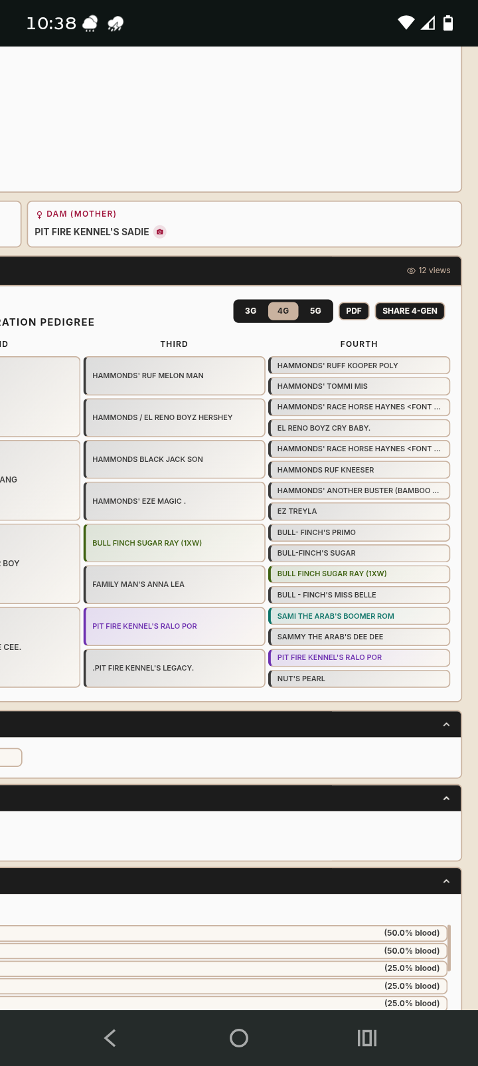Open third-generation Pit Fire Kennel's Ralo Por
The height and width of the screenshot is (1066, 478).
pos(175,627)
